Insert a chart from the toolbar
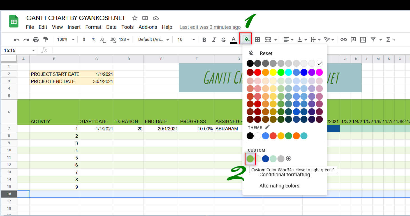The width and height of the screenshot is (410, 216). pyautogui.click(x=363, y=39)
